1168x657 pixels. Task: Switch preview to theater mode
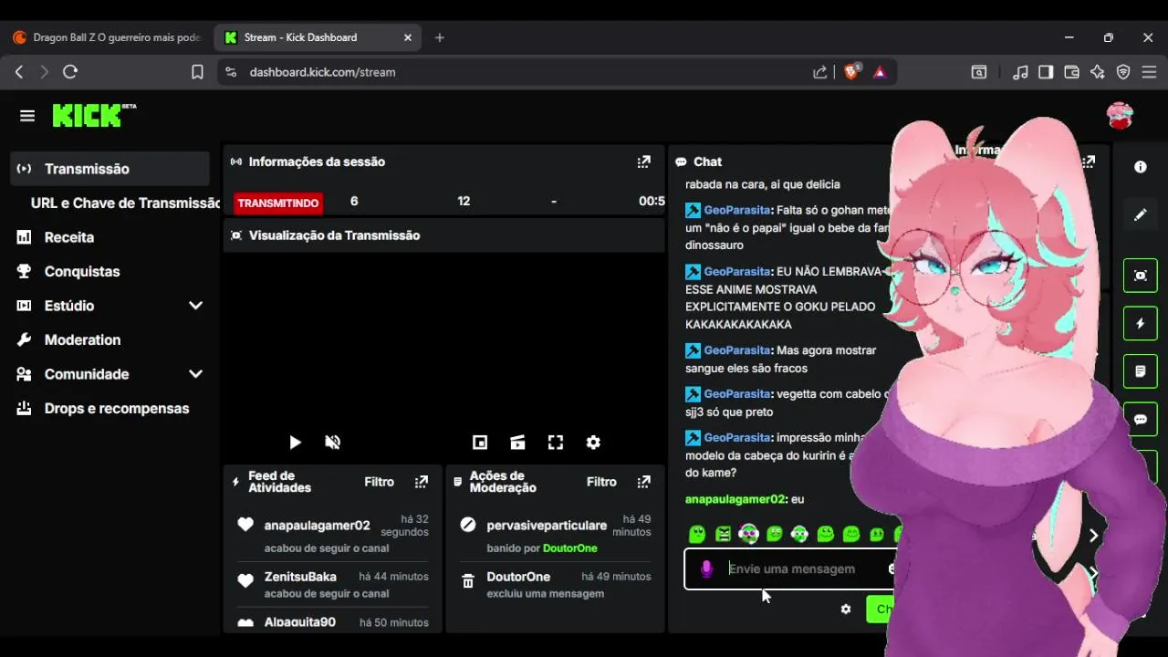pos(517,443)
